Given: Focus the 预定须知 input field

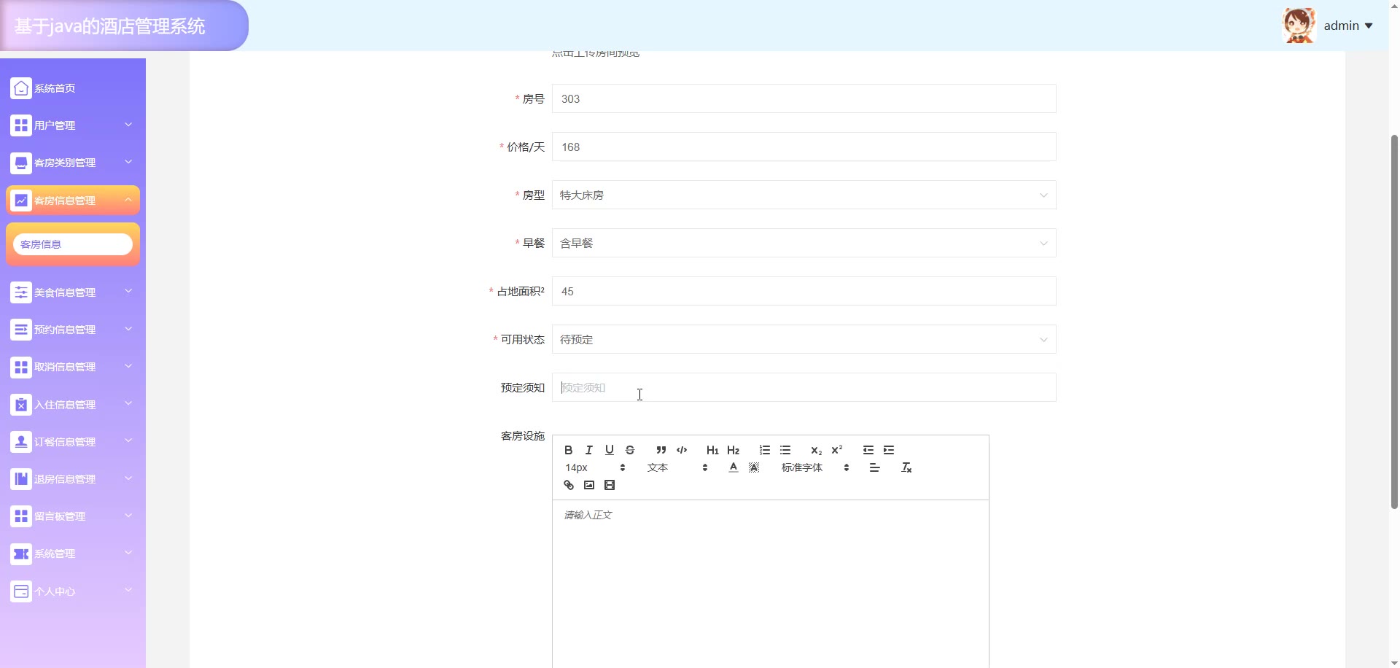Looking at the screenshot, I should point(804,387).
